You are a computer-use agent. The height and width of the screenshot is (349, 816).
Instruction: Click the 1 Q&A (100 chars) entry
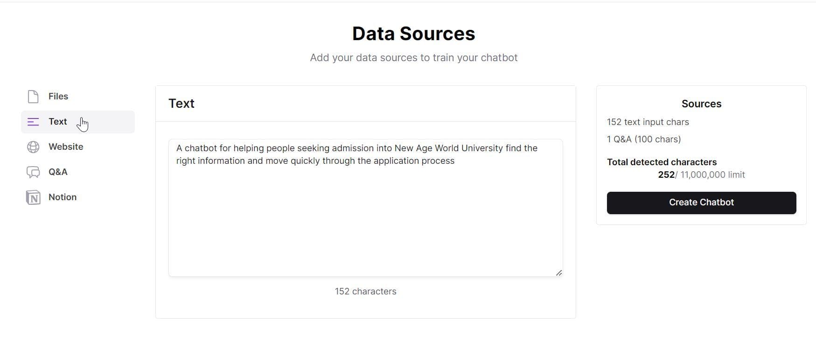[643, 139]
